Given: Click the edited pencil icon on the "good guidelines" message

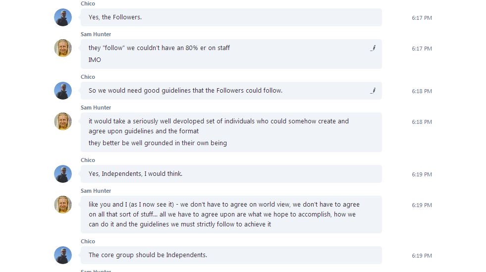Looking at the screenshot, I should pos(373,91).
